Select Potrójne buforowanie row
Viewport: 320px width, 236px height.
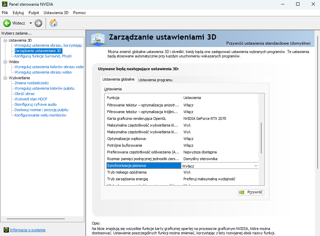[x=182, y=145]
